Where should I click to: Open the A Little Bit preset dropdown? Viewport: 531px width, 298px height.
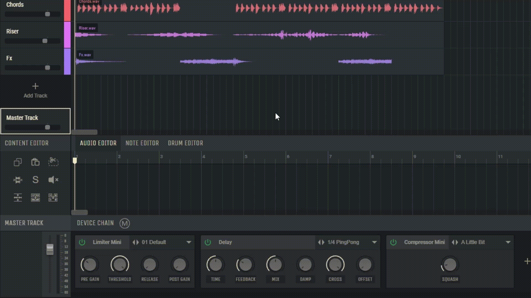(508, 242)
